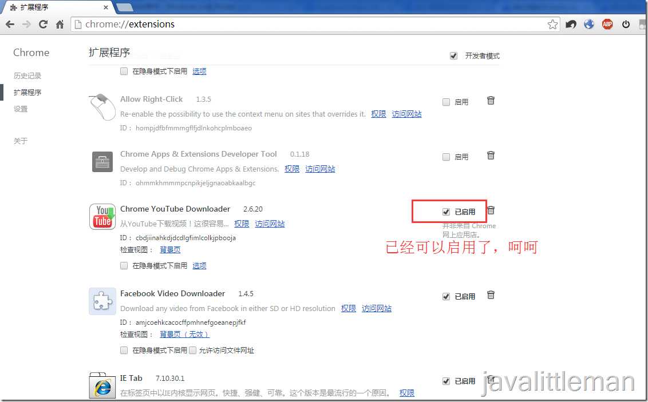Viewport: 648px width, 402px height.
Task: Open 权限 for Facebook Video Downloader
Action: [349, 308]
